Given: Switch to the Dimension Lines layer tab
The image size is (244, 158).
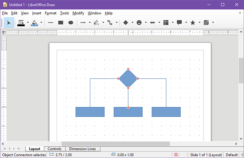Looking at the screenshot, I should (82, 149).
